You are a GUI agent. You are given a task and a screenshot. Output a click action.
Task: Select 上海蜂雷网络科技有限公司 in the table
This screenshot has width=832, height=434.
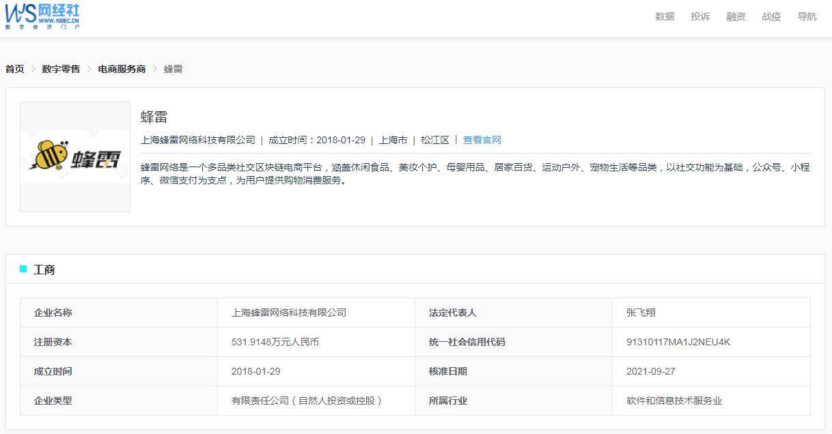coord(289,313)
